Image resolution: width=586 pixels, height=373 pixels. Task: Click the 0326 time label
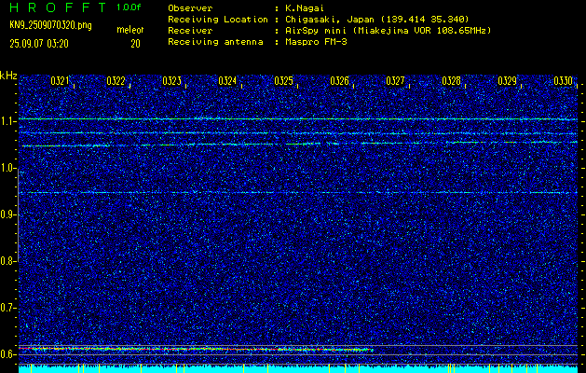pyautogui.click(x=340, y=81)
